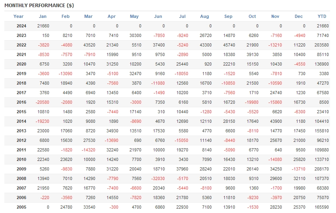This screenshot has width=336, height=213.
Task: Click the YTD column header
Action: 322,17
